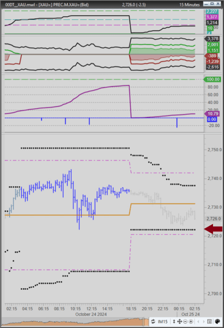224x328 pixels.
Task: Click the 14:15 time axis label
Action: point(108,309)
